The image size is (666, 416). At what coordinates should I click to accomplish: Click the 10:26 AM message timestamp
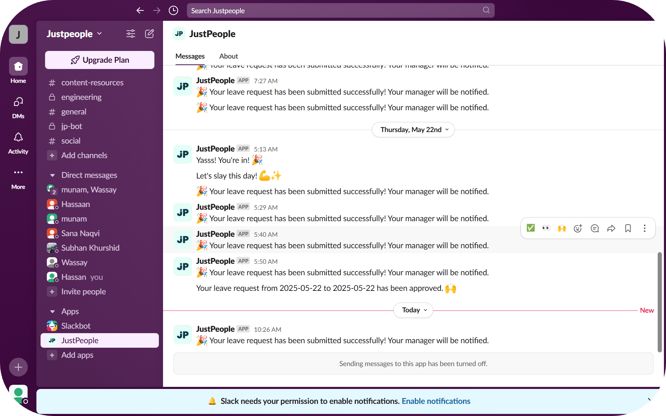click(x=267, y=329)
